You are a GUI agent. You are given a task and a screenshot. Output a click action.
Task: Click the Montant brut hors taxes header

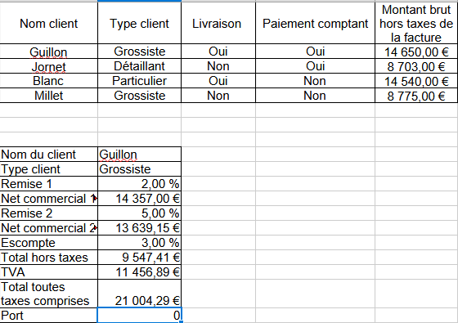[x=416, y=24]
